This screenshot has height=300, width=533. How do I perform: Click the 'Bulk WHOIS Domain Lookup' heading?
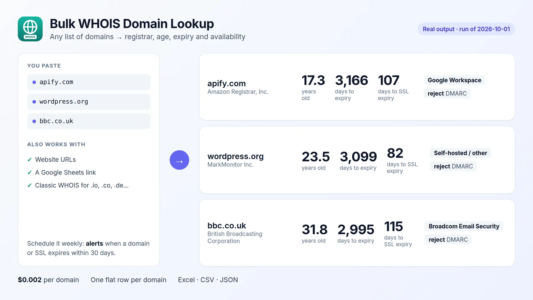click(x=132, y=24)
